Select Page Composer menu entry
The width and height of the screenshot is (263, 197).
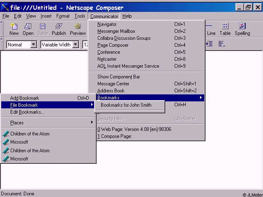point(147,45)
